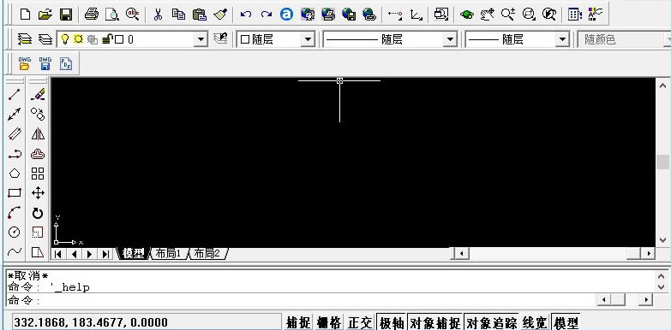Select the Line drawing tool
Viewport: 671px width, 330px height.
tap(15, 94)
